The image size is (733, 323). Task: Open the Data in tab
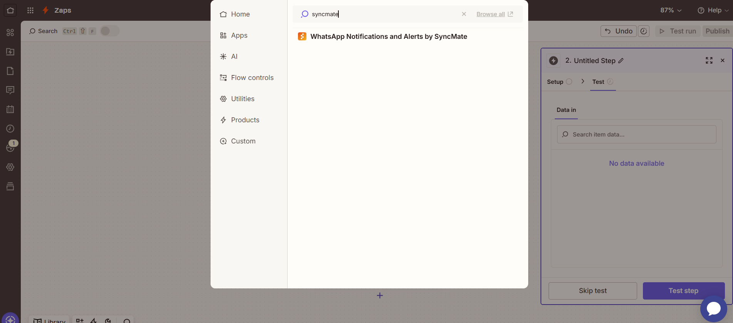[566, 110]
